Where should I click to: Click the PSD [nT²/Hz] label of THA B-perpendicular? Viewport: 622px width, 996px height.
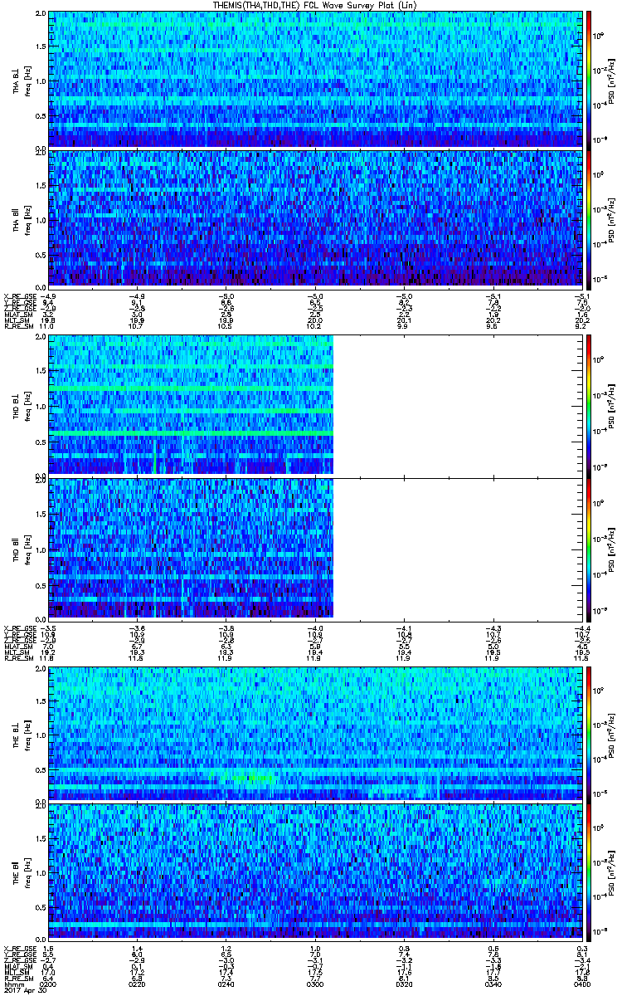click(x=612, y=80)
